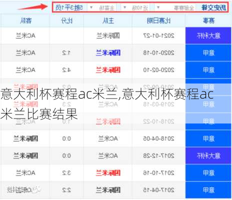Click the date 2020-02-10

[158, 70]
